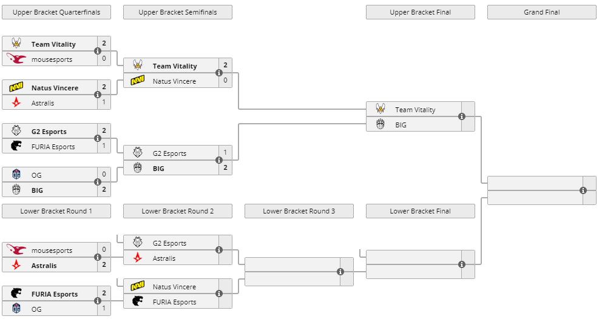Open info icon for Vitality vs mousesports match
Image resolution: width=602 pixels, height=319 pixels.
click(98, 52)
